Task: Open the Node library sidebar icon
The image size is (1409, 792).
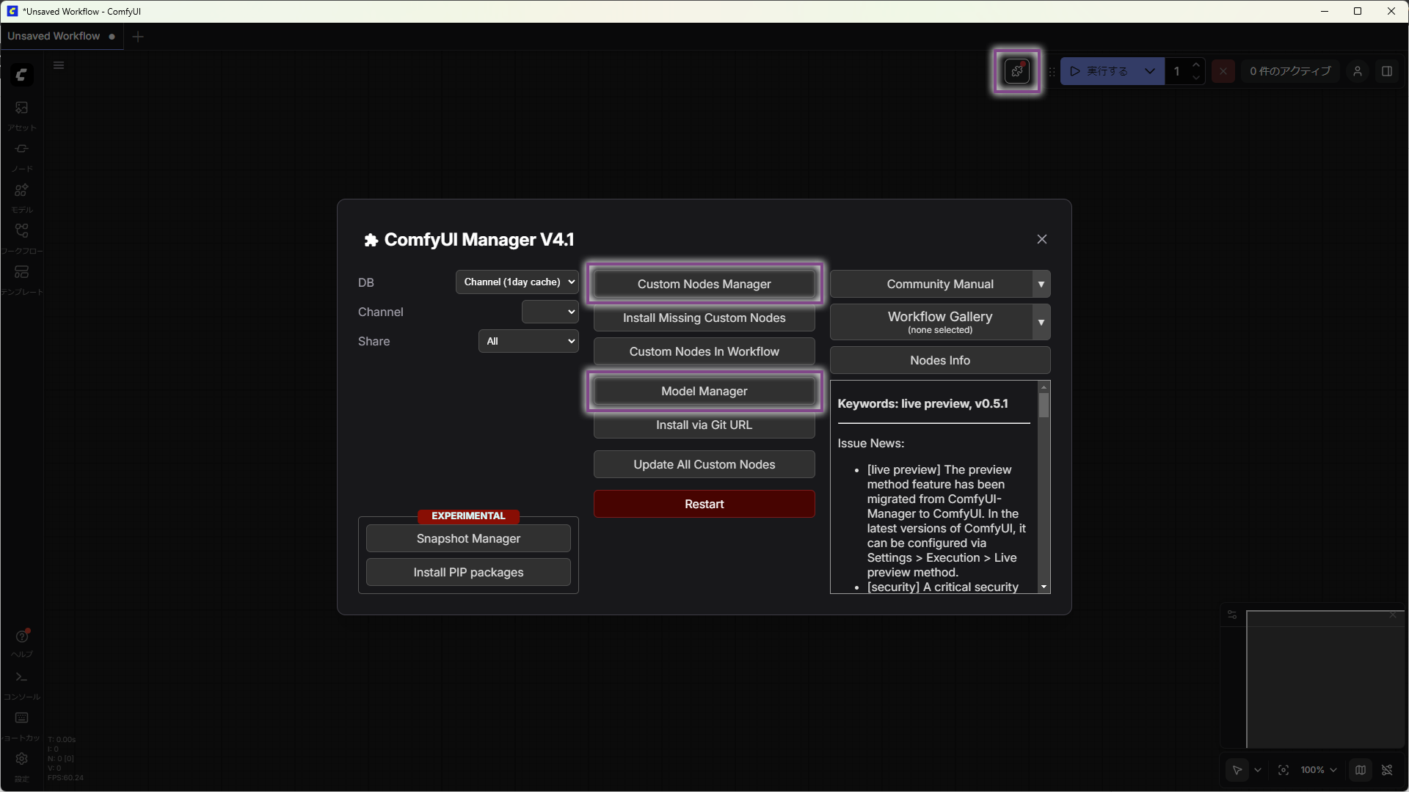Action: (x=21, y=150)
